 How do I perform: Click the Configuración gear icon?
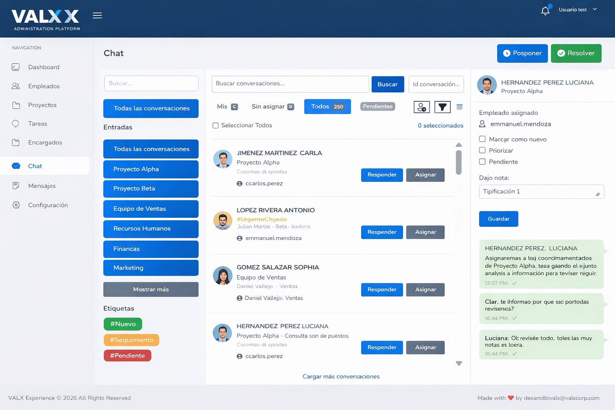(16, 205)
